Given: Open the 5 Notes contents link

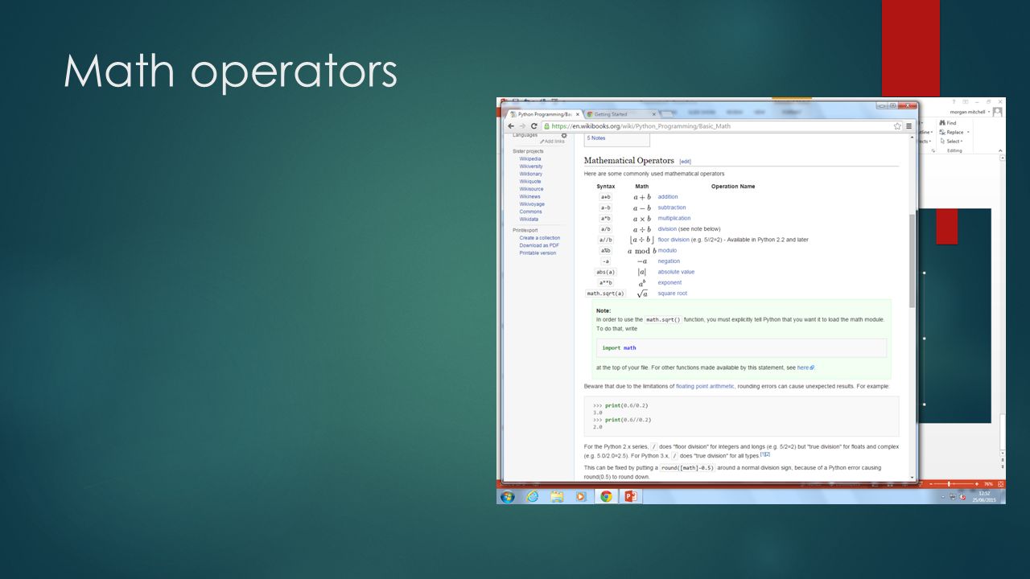Looking at the screenshot, I should point(595,138).
